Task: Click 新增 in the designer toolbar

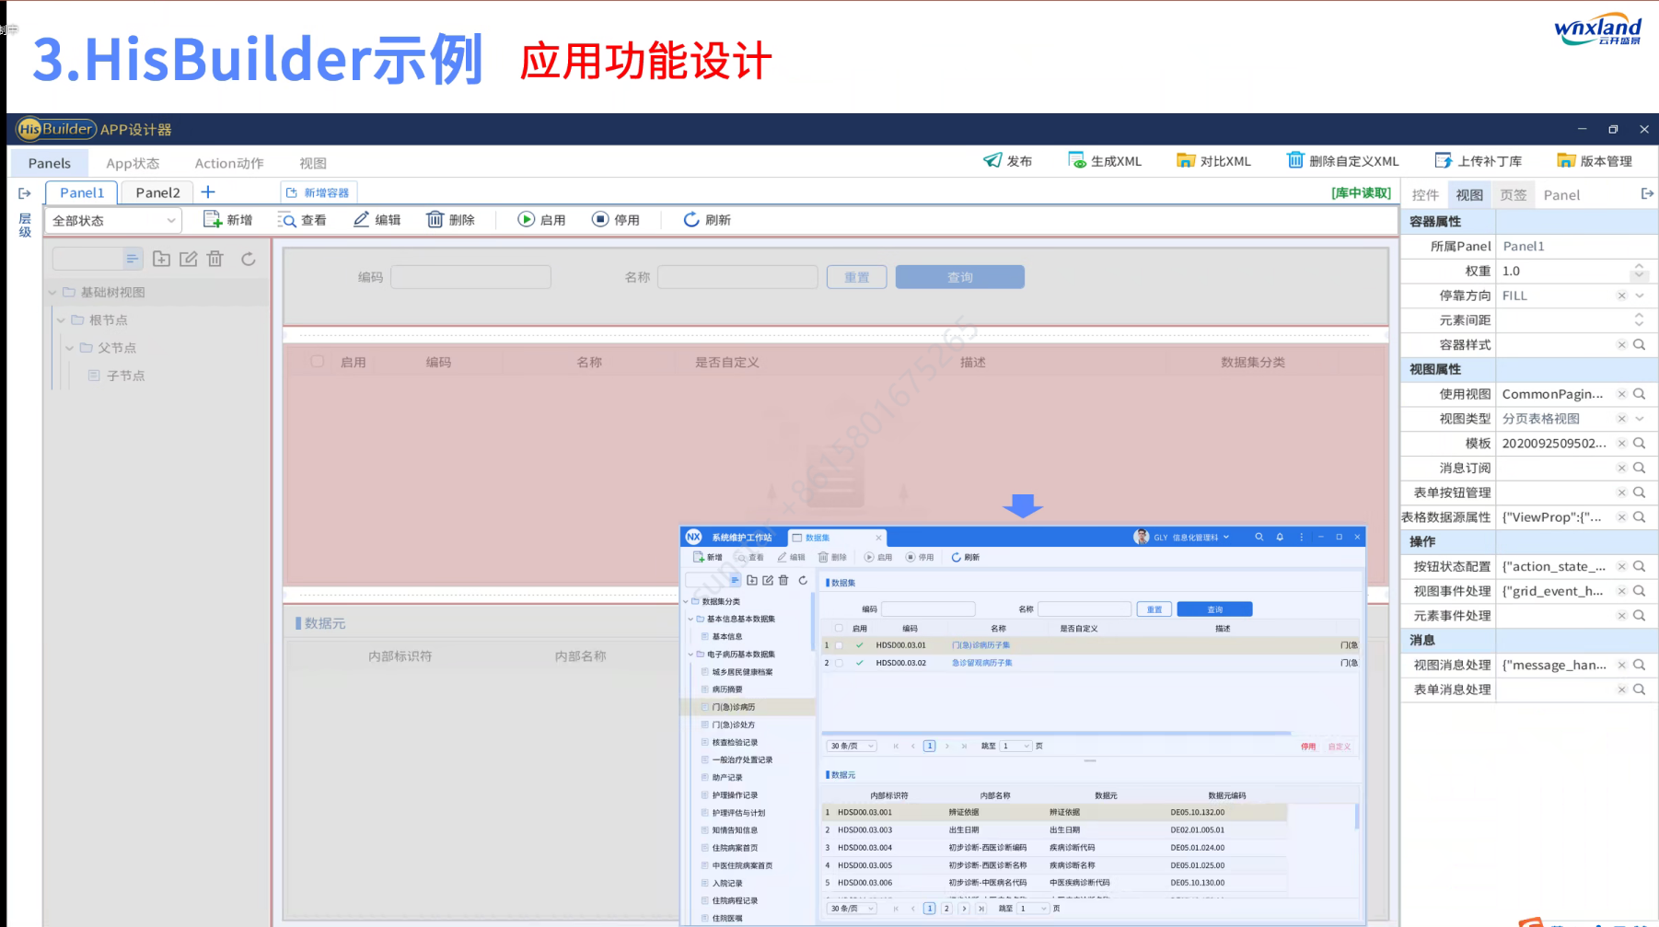Action: 228,219
